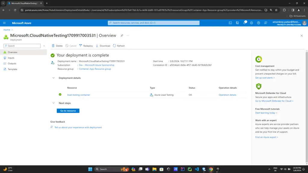Image resolution: width=308 pixels, height=173 pixels.
Task: Open Azure Cloud Shell from the top bar
Action: click(x=230, y=23)
